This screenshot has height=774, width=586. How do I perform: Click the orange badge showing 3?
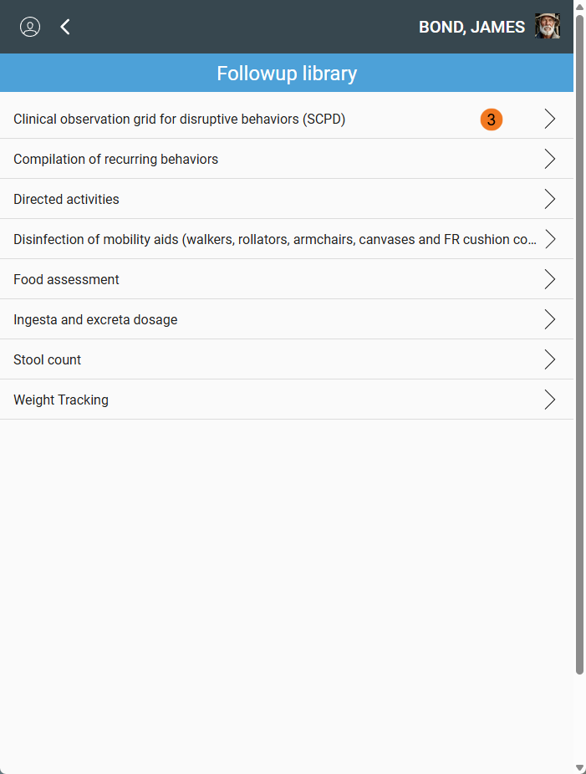click(492, 120)
